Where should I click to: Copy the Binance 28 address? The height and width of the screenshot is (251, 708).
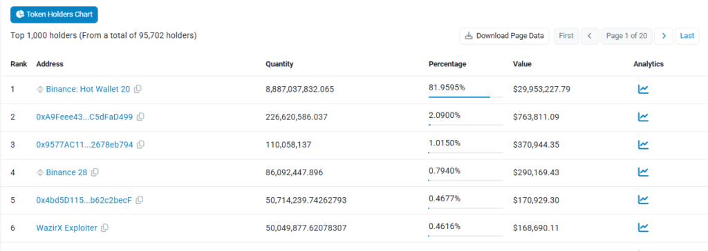pos(95,172)
